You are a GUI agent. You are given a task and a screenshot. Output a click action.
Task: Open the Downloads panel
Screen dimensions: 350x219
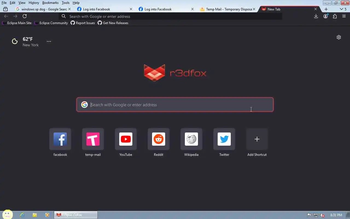tap(316, 16)
